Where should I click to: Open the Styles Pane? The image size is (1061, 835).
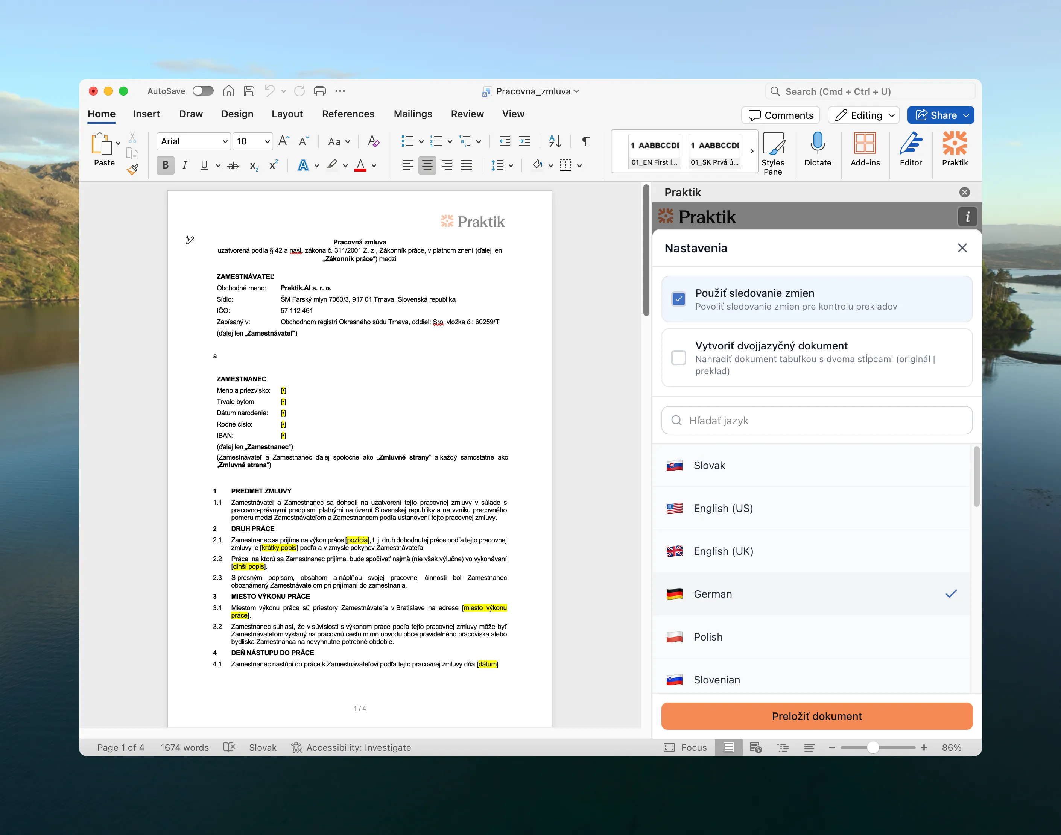772,153
